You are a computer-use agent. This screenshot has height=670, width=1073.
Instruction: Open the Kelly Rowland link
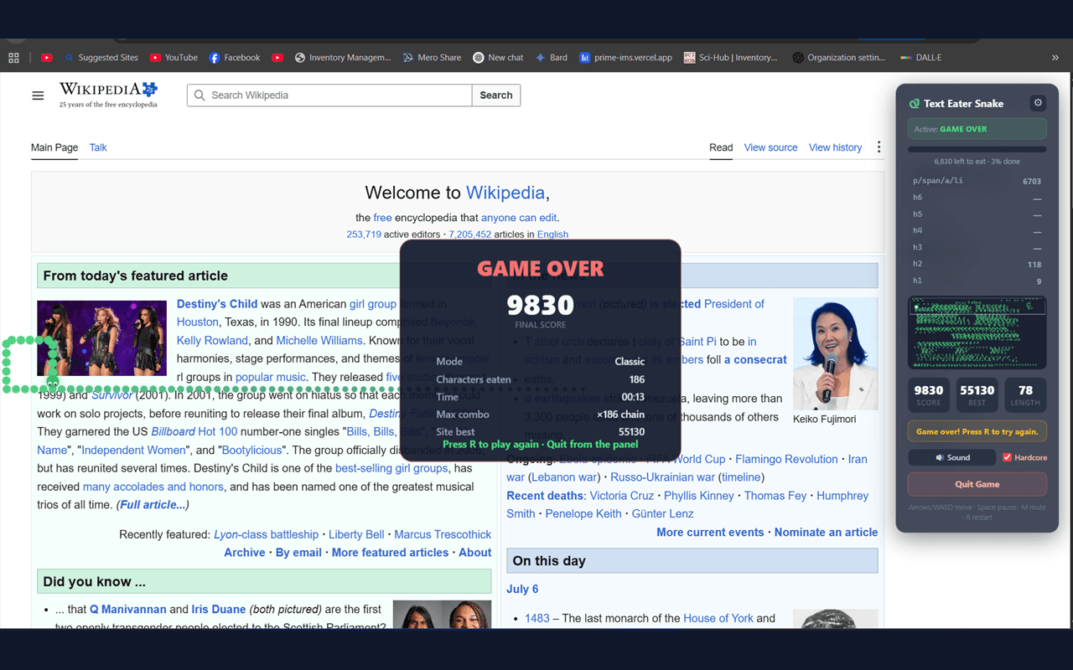[212, 341]
